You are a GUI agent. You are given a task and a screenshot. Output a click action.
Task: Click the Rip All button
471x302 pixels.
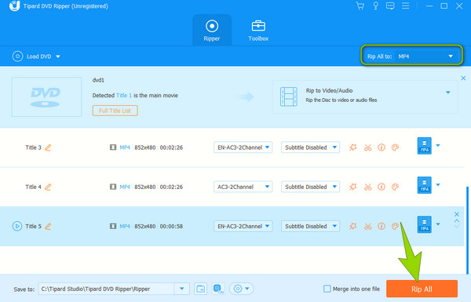pos(422,289)
